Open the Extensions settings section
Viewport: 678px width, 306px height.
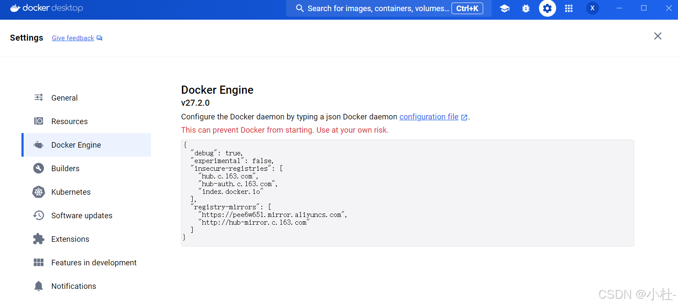pos(86,239)
